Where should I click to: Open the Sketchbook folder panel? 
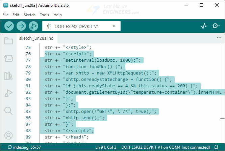[x=8, y=41]
